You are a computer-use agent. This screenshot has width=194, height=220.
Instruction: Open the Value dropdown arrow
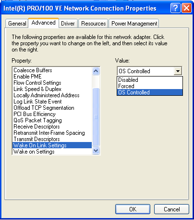(x=178, y=71)
